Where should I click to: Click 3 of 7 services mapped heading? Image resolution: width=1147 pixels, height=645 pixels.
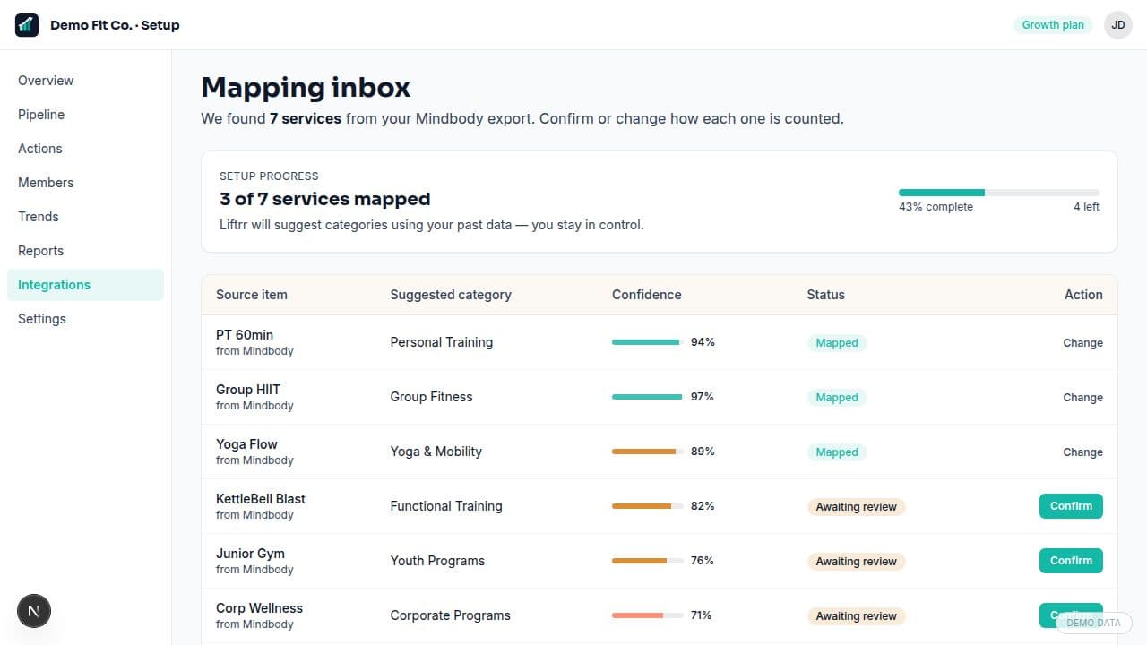coord(325,199)
